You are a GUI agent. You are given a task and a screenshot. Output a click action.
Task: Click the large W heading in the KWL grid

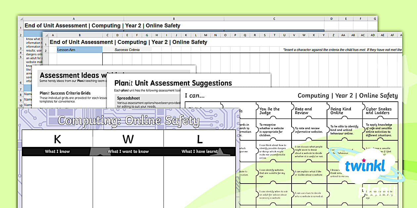click(x=128, y=139)
